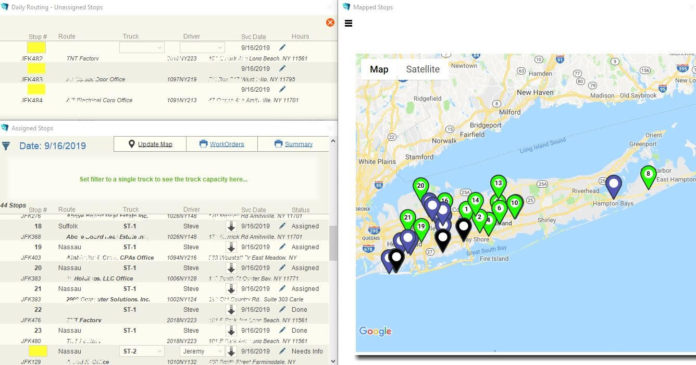696x365 pixels.
Task: Move stop 18 down with its arrow icon
Action: coord(231,226)
